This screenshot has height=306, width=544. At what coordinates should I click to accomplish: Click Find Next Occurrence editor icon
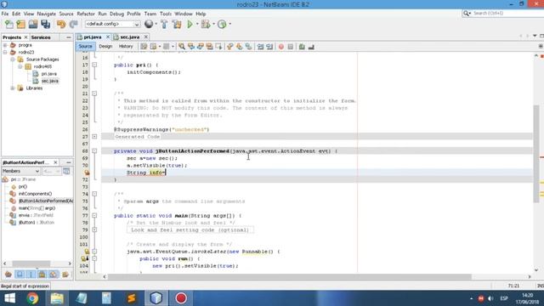(201, 47)
